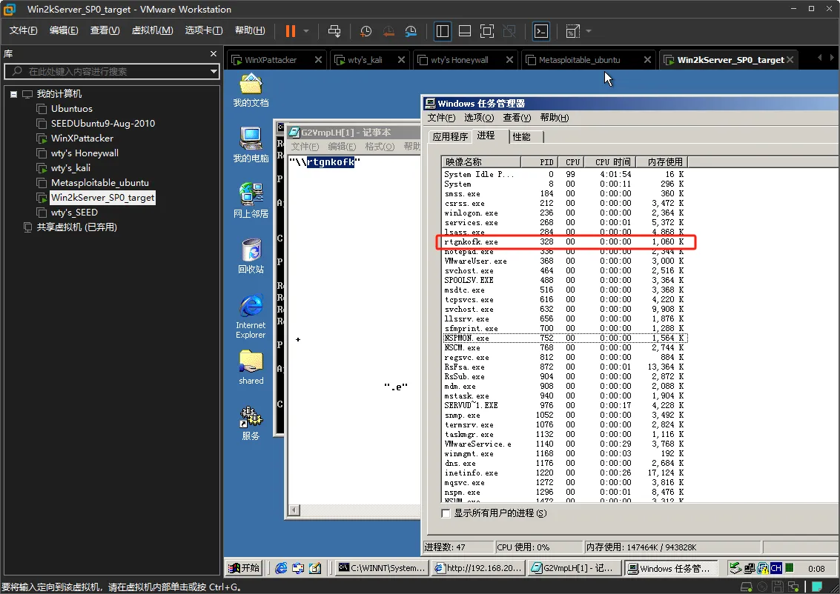Click the orange Pause VM toolbar button
Screen dimensions: 840x594
(291, 31)
